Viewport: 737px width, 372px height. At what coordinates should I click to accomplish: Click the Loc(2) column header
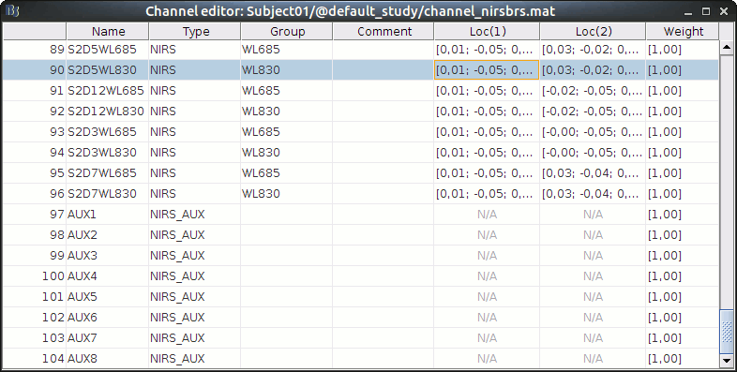pyautogui.click(x=594, y=32)
